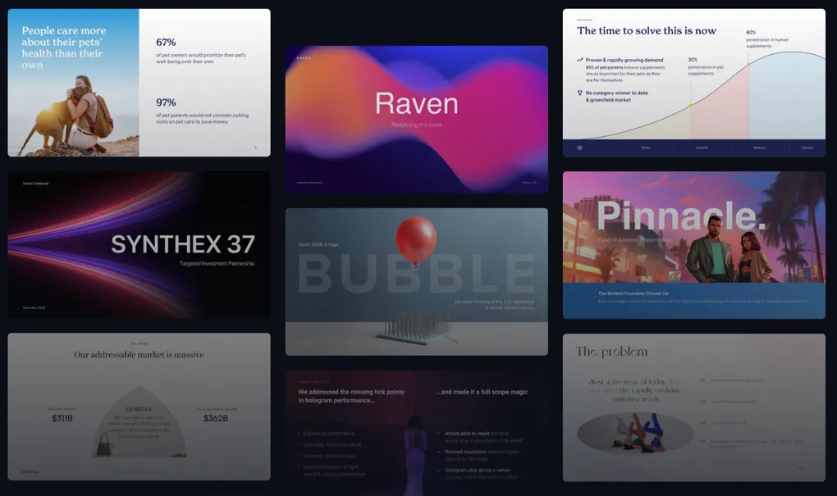Click the growth trend arrow icon
The width and height of the screenshot is (837, 496).
coord(579,60)
